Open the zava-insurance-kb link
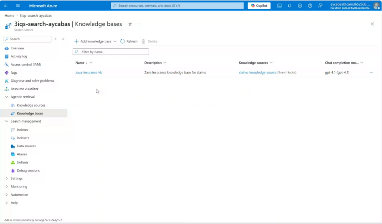 click(89, 72)
